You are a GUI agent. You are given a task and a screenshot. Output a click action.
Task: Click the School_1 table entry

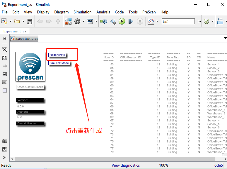(x=214, y=65)
